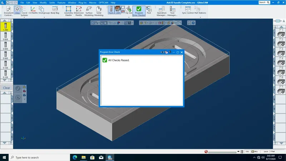Select the 1.250 tool tile
Image resolution: width=286 pixels, height=161 pixels.
point(5,26)
